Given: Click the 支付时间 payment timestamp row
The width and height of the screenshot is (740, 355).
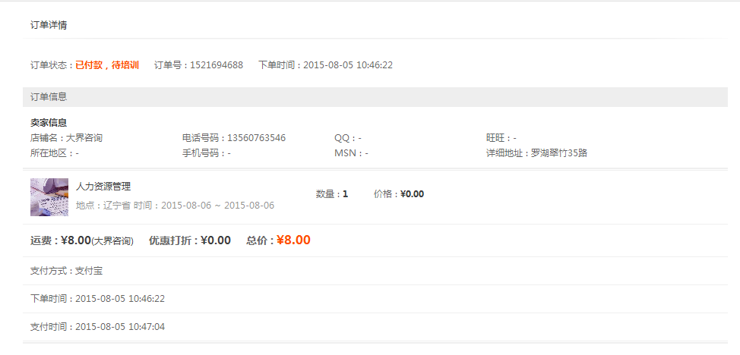Looking at the screenshot, I should 97,327.
